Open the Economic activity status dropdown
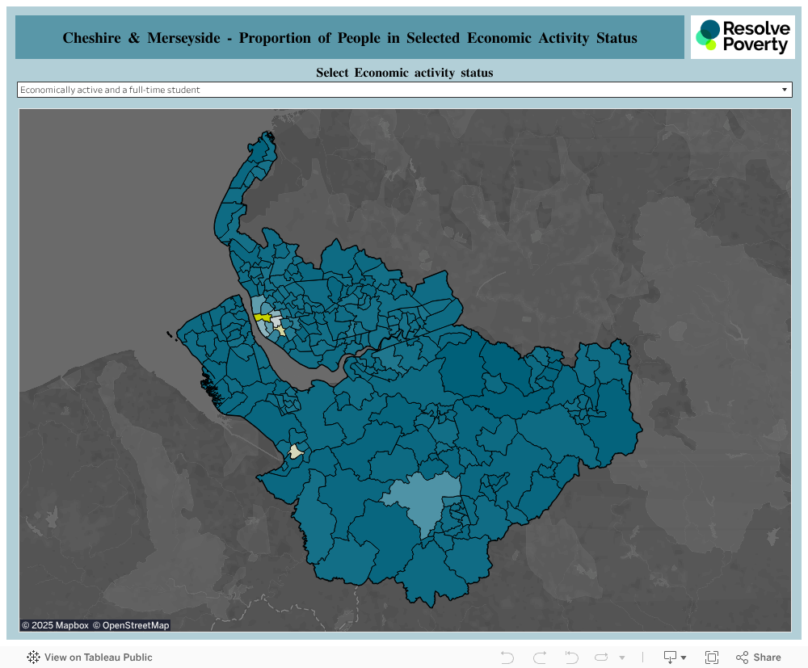The image size is (808, 668). click(404, 90)
